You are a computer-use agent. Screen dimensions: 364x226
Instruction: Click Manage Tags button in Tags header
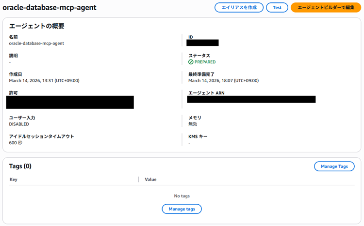[x=334, y=166]
